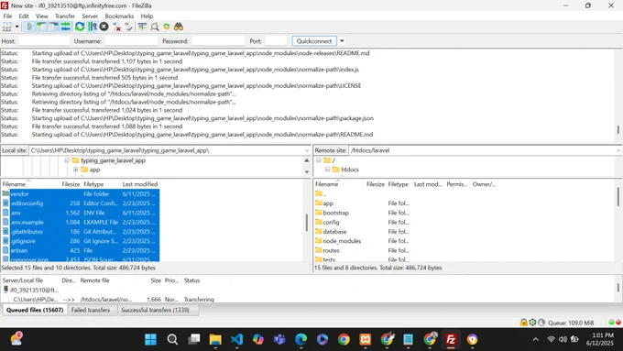Open directory listing filters dialog
The width and height of the screenshot is (623, 351).
(142, 27)
